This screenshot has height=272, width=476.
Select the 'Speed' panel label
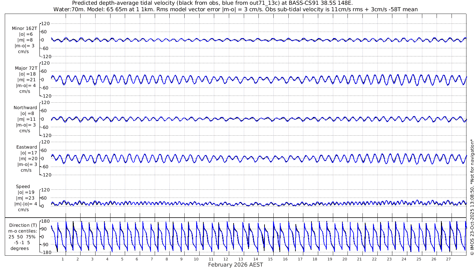pyautogui.click(x=23, y=186)
